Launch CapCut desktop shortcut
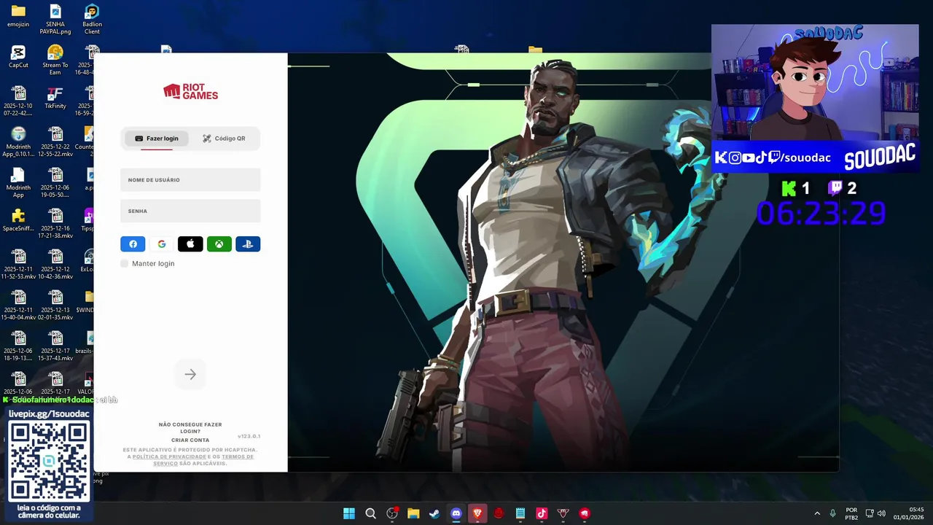The width and height of the screenshot is (933, 525). [18, 58]
